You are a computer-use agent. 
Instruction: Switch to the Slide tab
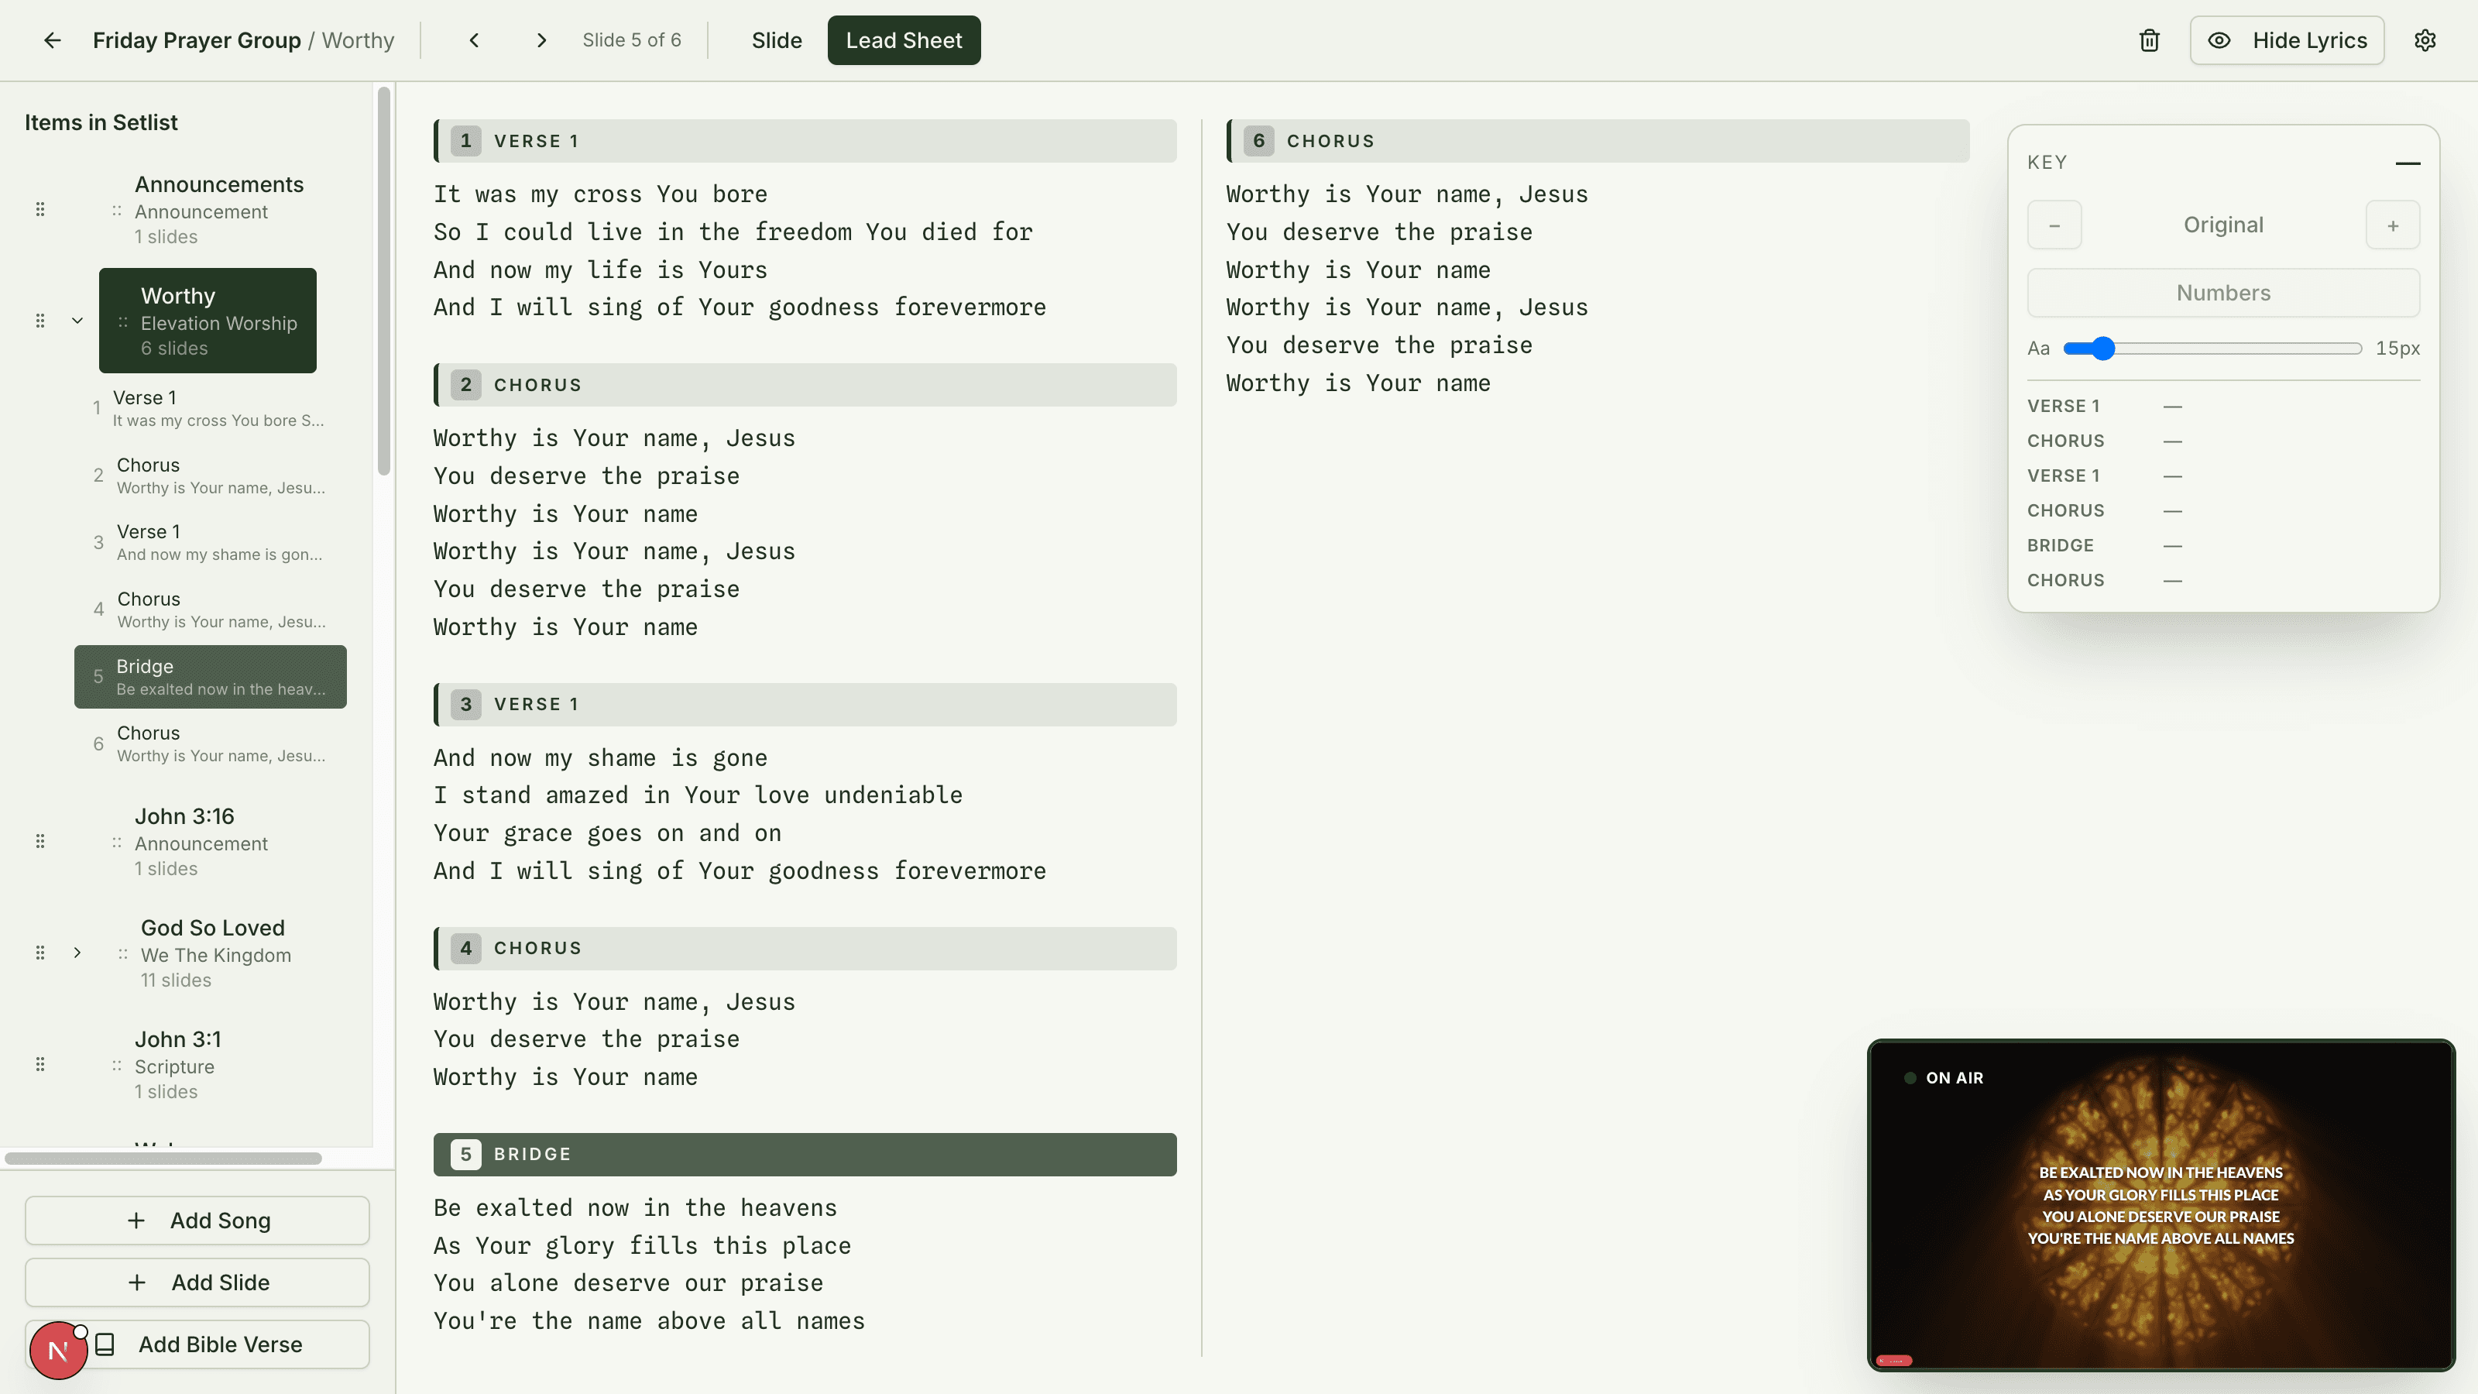click(776, 40)
